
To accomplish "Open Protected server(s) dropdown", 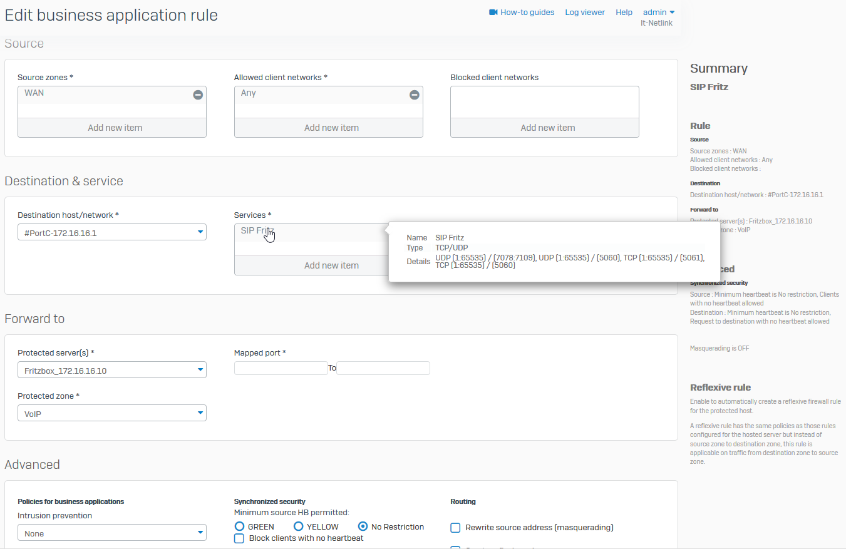I will pyautogui.click(x=200, y=370).
